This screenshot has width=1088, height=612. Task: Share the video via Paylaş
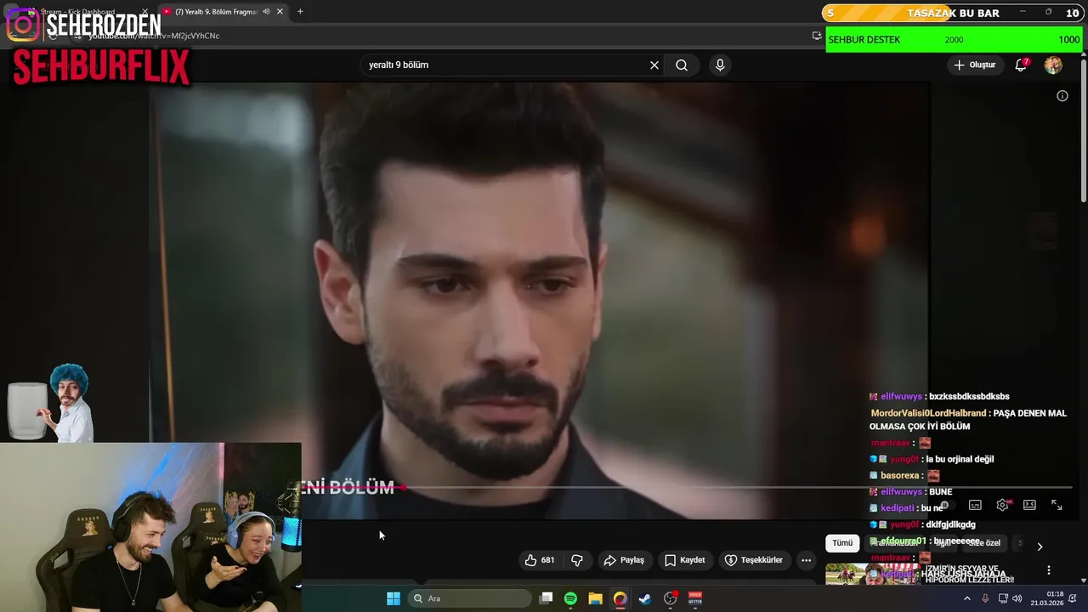(x=624, y=560)
